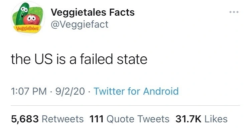This screenshot has width=246, height=129.
Task: Click the 31.7K like count number
Action: [x=188, y=119]
